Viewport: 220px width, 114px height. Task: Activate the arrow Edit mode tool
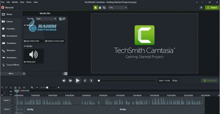point(95,7)
